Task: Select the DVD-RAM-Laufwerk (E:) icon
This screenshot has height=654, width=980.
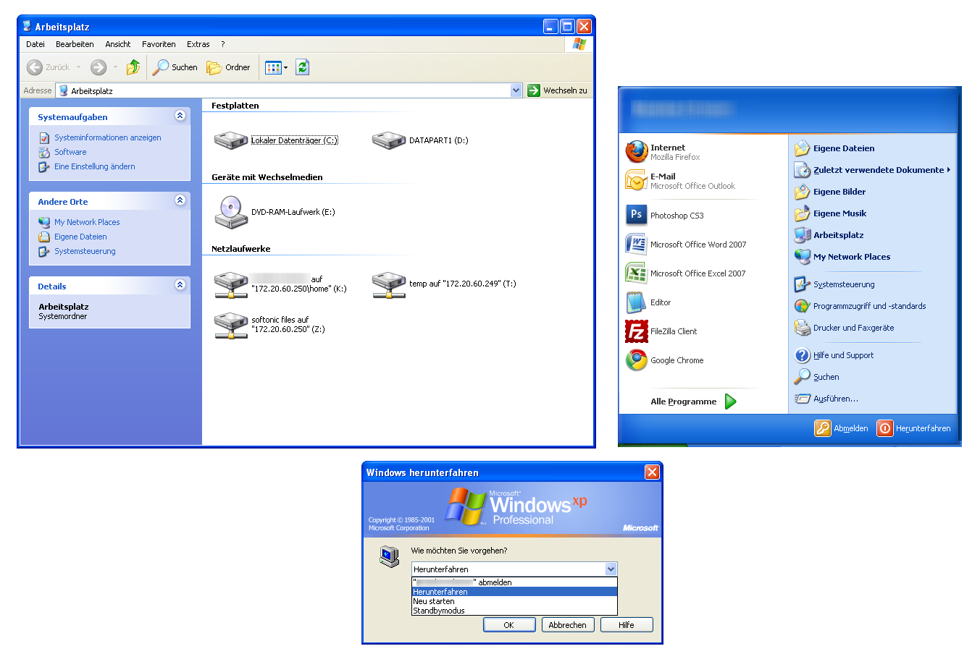Action: click(x=231, y=212)
